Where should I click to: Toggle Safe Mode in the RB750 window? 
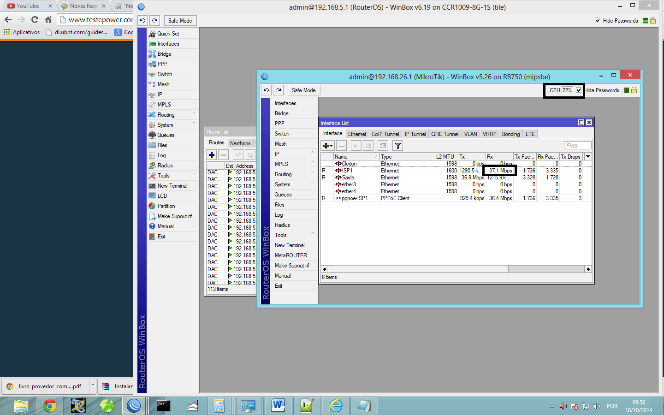[x=303, y=90]
